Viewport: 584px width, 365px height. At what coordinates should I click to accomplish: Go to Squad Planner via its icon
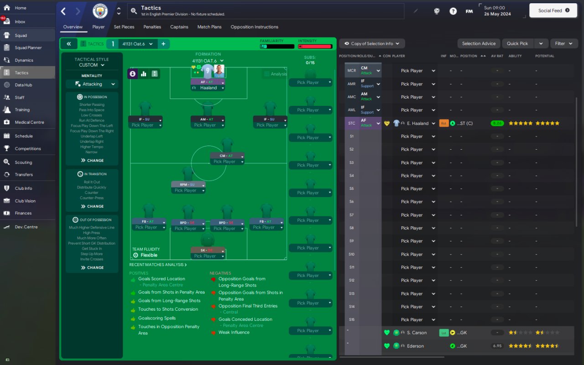coord(6,47)
